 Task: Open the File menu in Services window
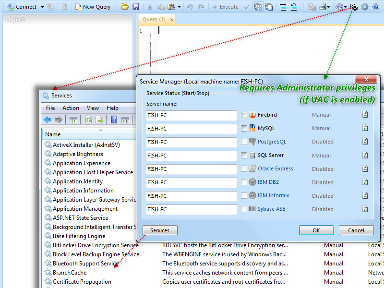(x=50, y=108)
